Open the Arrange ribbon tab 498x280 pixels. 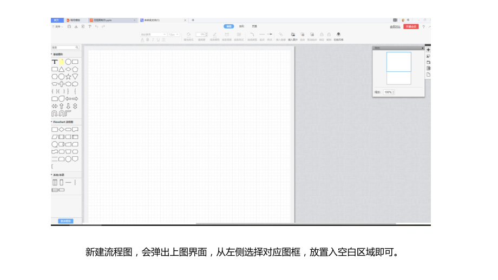point(241,26)
